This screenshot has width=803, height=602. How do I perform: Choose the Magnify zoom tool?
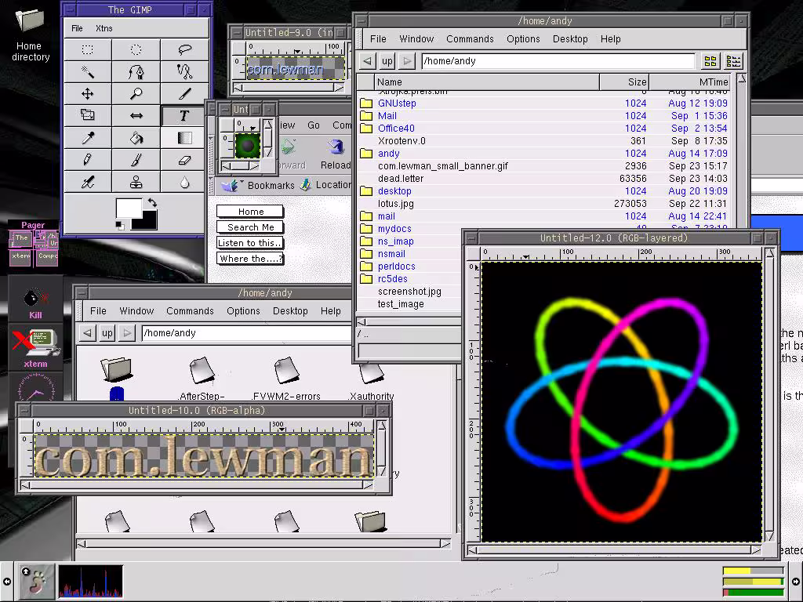point(136,94)
